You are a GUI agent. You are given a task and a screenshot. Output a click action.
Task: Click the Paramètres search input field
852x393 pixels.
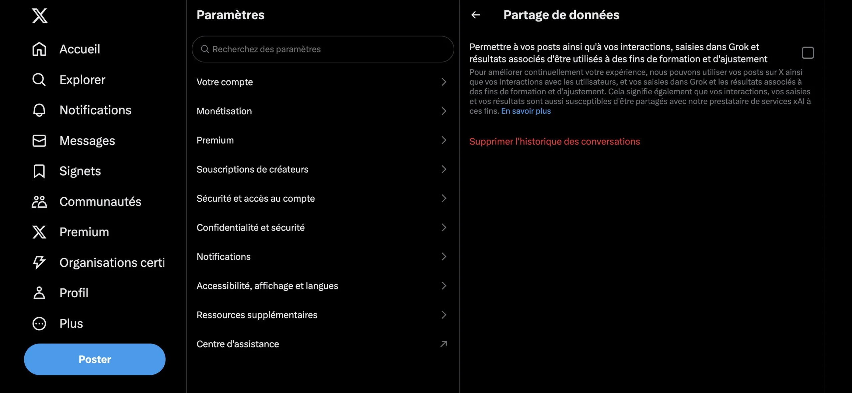coord(322,48)
